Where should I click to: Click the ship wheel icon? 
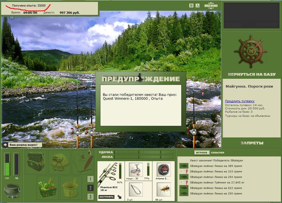(251, 52)
